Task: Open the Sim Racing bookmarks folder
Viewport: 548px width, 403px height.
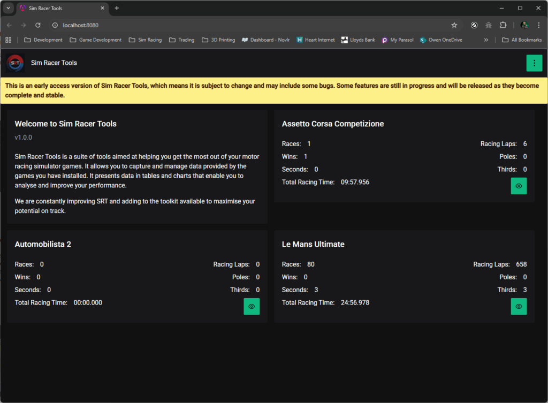Action: (x=145, y=40)
